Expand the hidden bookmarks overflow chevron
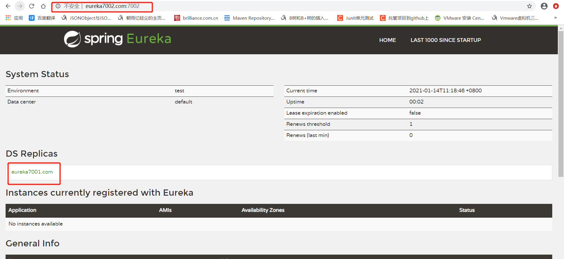564x259 pixels. pos(555,18)
